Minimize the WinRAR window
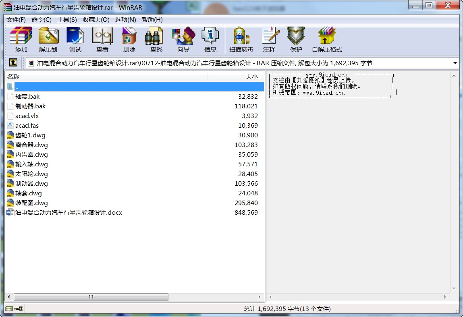 (x=416, y=5)
